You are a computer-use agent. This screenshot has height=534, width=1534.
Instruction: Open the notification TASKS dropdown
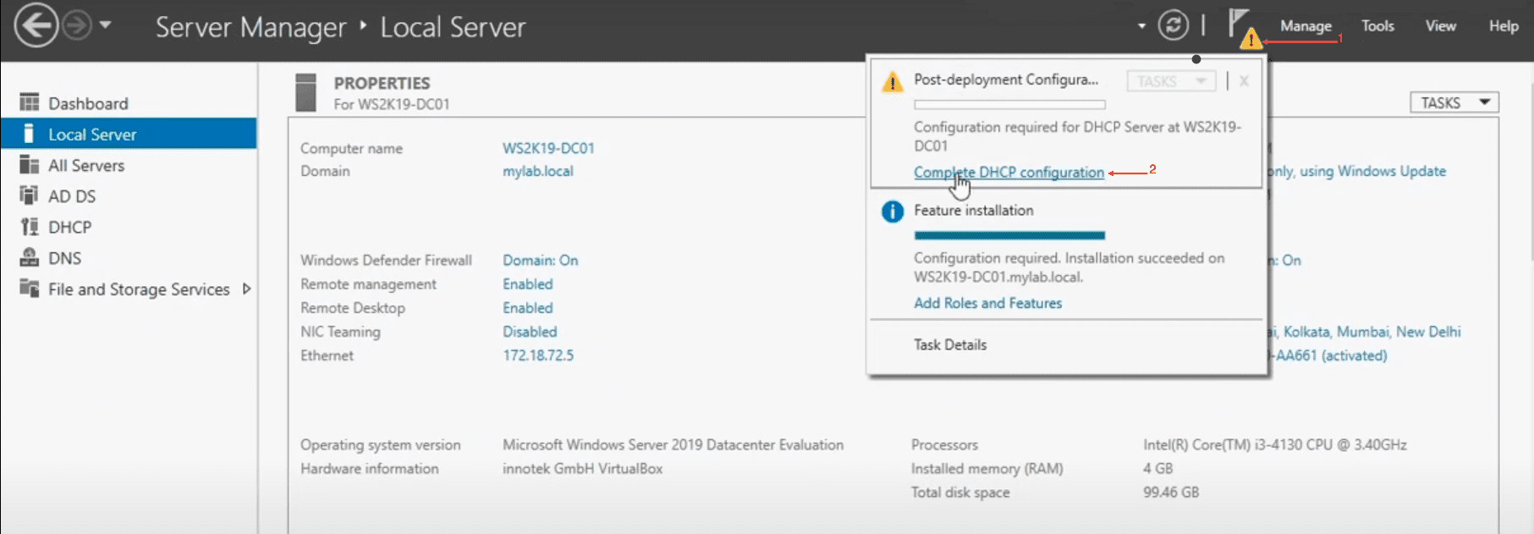click(1171, 81)
